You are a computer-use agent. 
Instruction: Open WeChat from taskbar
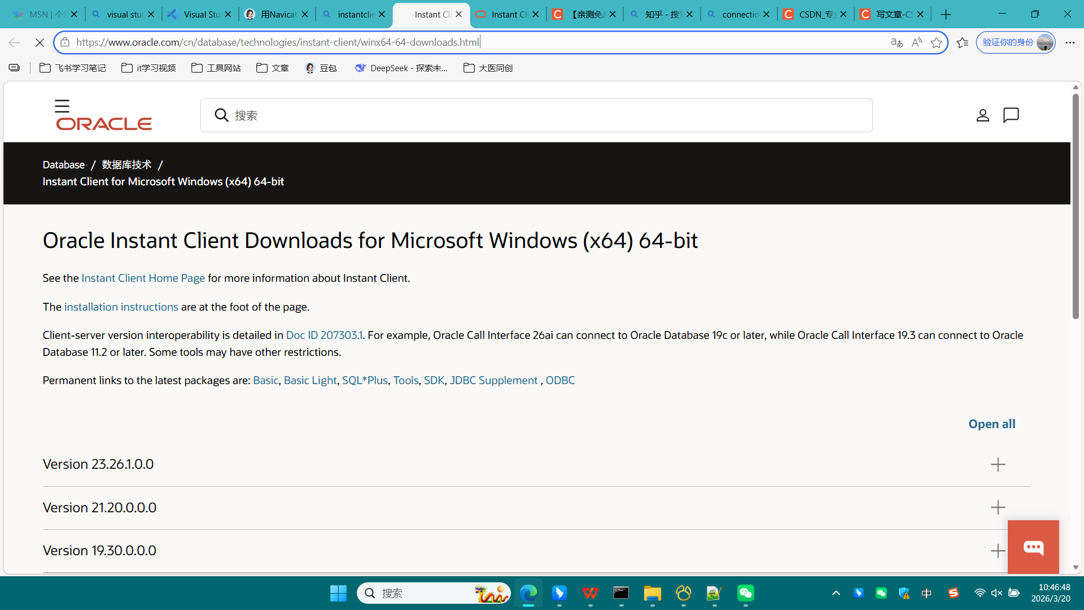745,593
